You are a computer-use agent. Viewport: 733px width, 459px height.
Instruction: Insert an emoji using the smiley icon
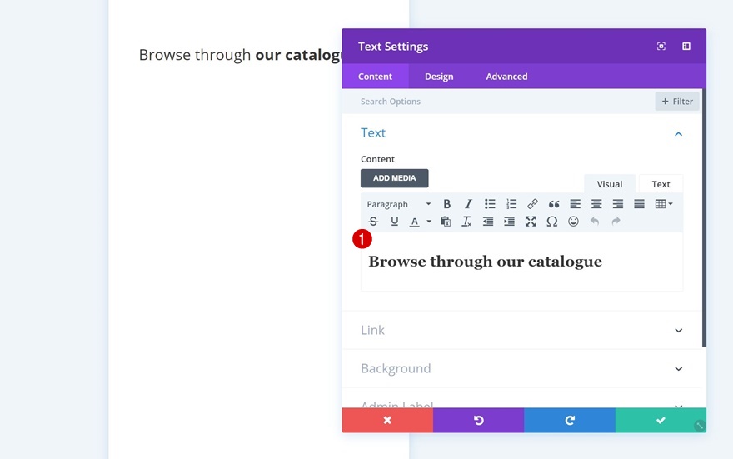pos(573,222)
